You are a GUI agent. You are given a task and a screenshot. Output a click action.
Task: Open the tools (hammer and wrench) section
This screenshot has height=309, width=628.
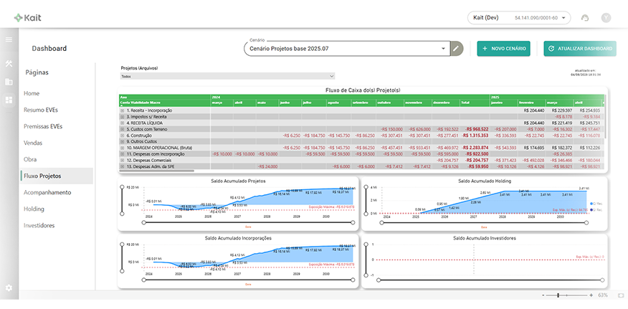point(9,64)
